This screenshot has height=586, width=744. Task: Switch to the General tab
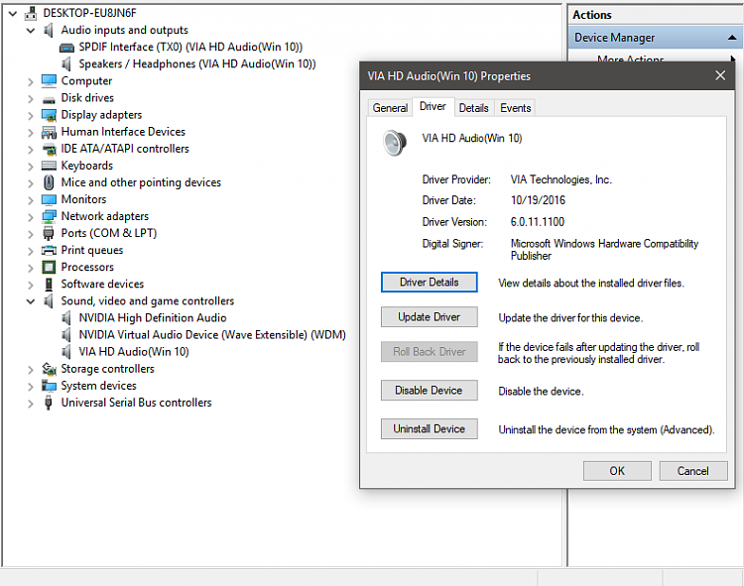[390, 108]
